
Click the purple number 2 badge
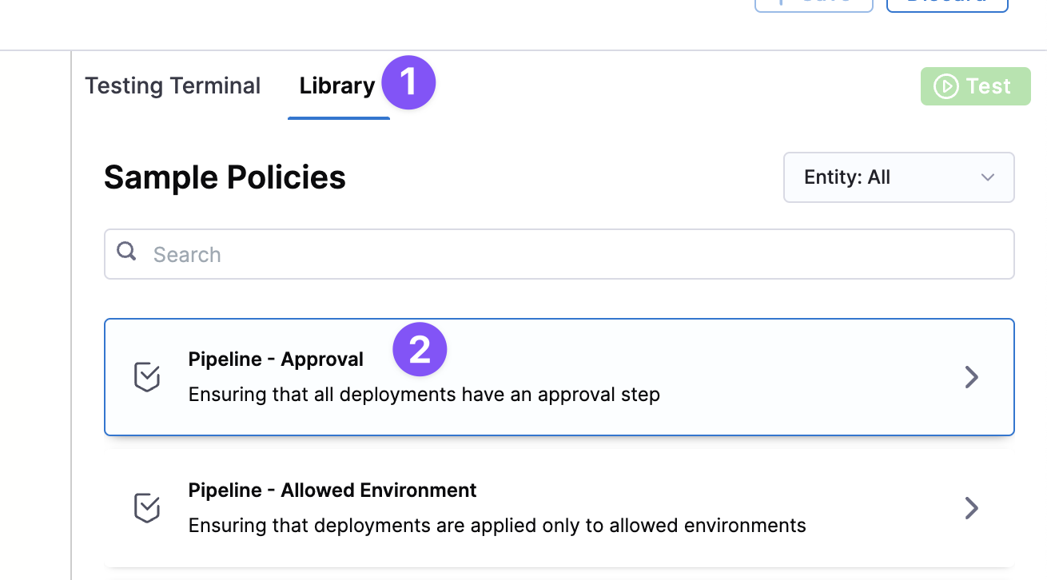click(420, 349)
